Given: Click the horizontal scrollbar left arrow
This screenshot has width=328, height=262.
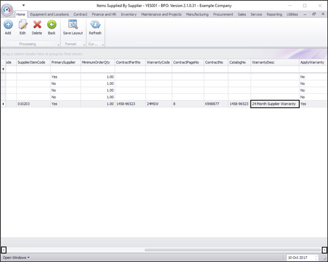Looking at the screenshot, I should pyautogui.click(x=4, y=250).
